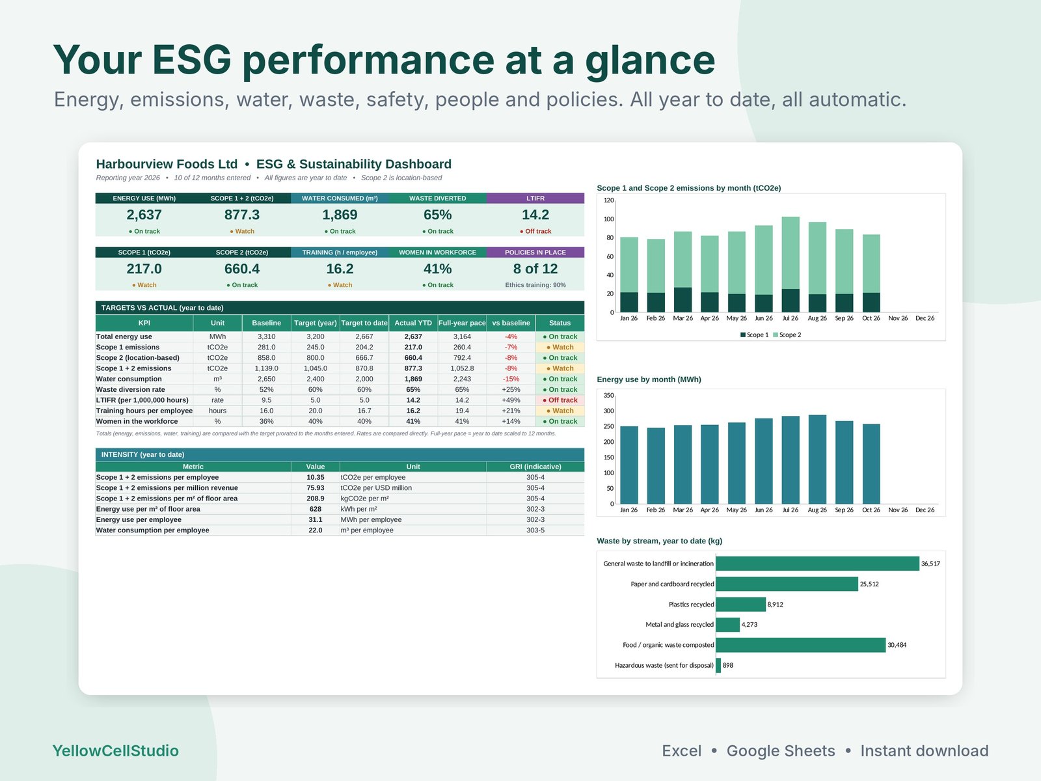
Task: Click the Scope 2 card value "660.4"
Action: tap(242, 269)
